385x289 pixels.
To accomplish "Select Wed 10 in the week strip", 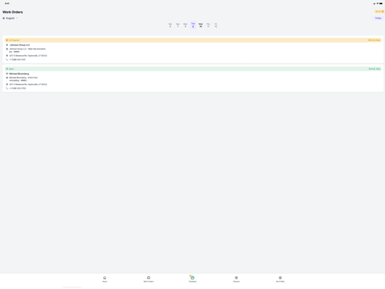I will click(201, 25).
